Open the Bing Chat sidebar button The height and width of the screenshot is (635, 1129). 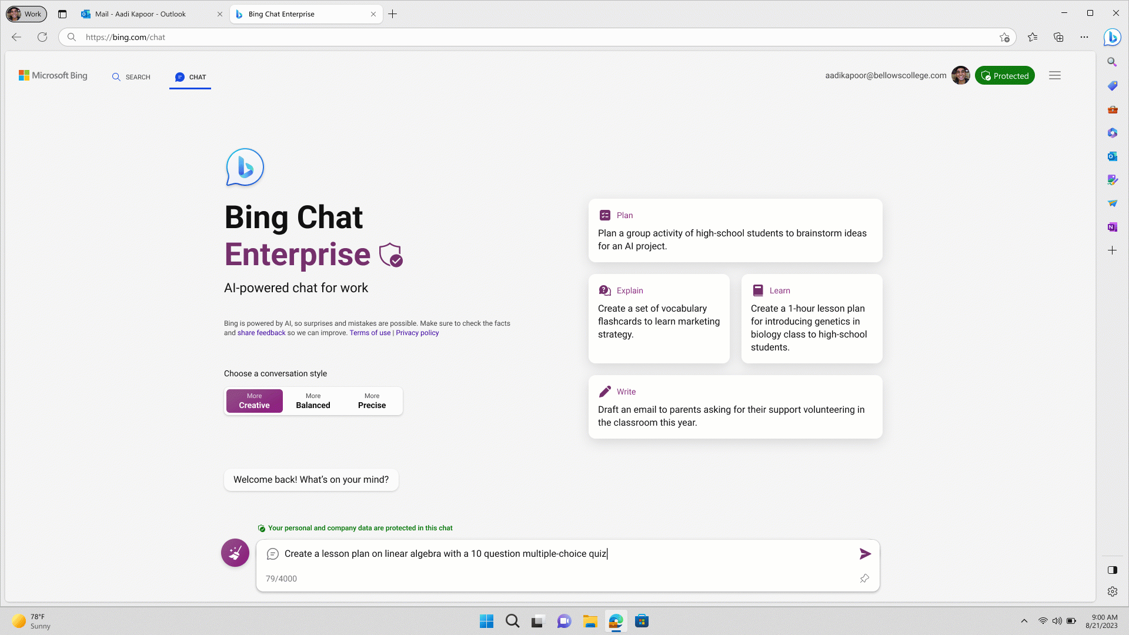click(1112, 37)
